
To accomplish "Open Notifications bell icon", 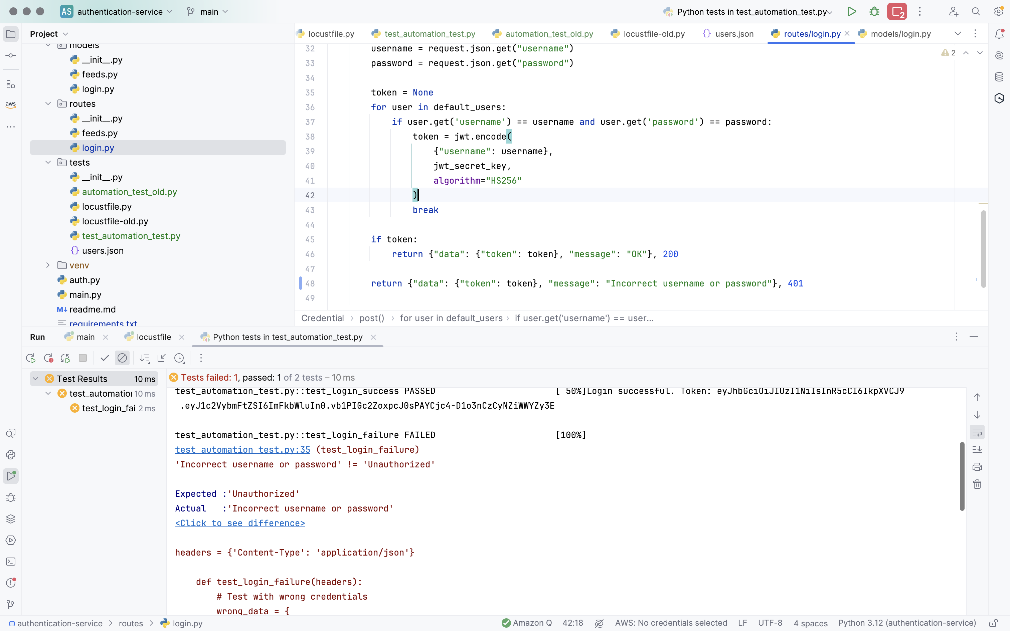I will tap(999, 34).
